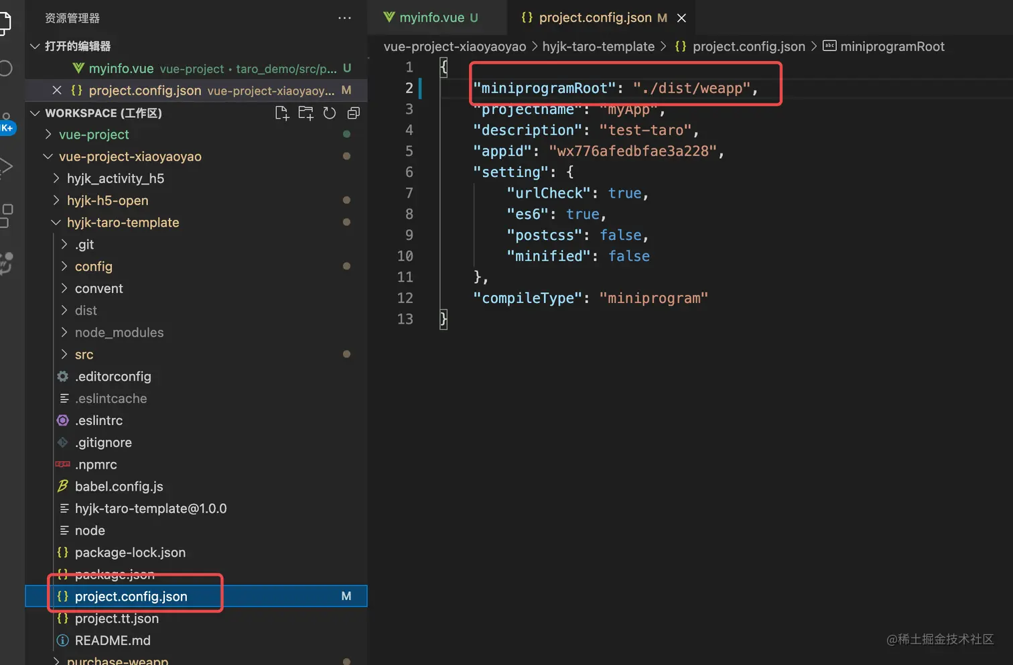Open README.md in the explorer
The image size is (1013, 665).
pyautogui.click(x=113, y=641)
